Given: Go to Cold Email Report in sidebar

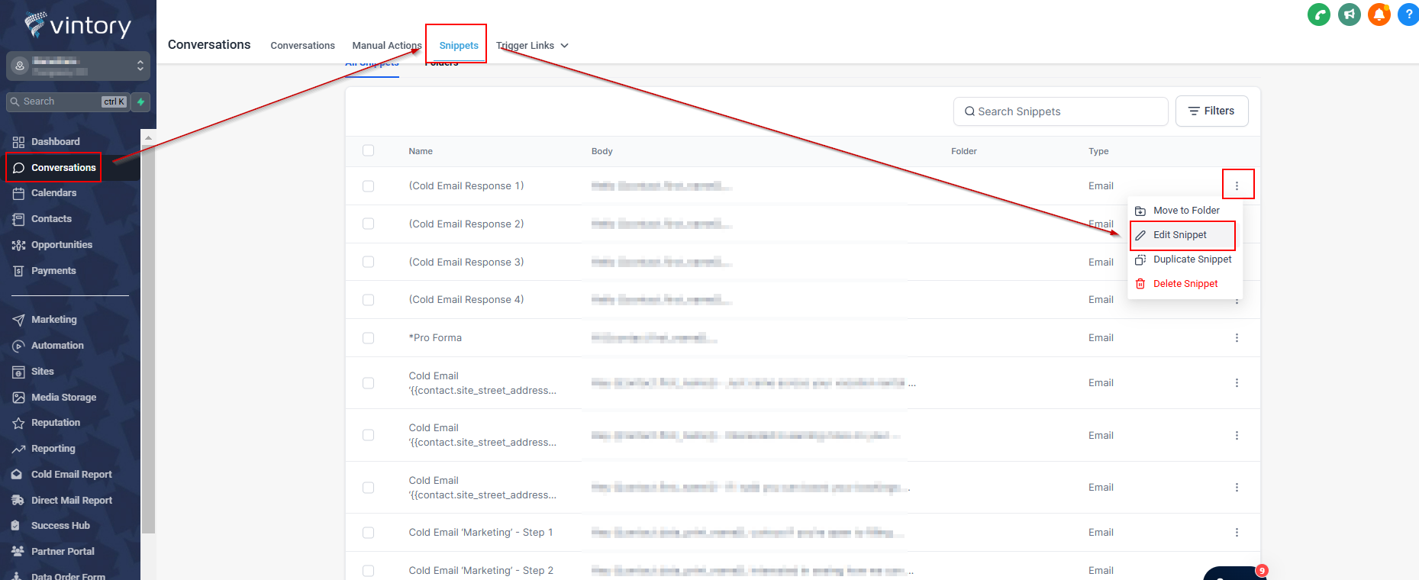Looking at the screenshot, I should (x=71, y=475).
